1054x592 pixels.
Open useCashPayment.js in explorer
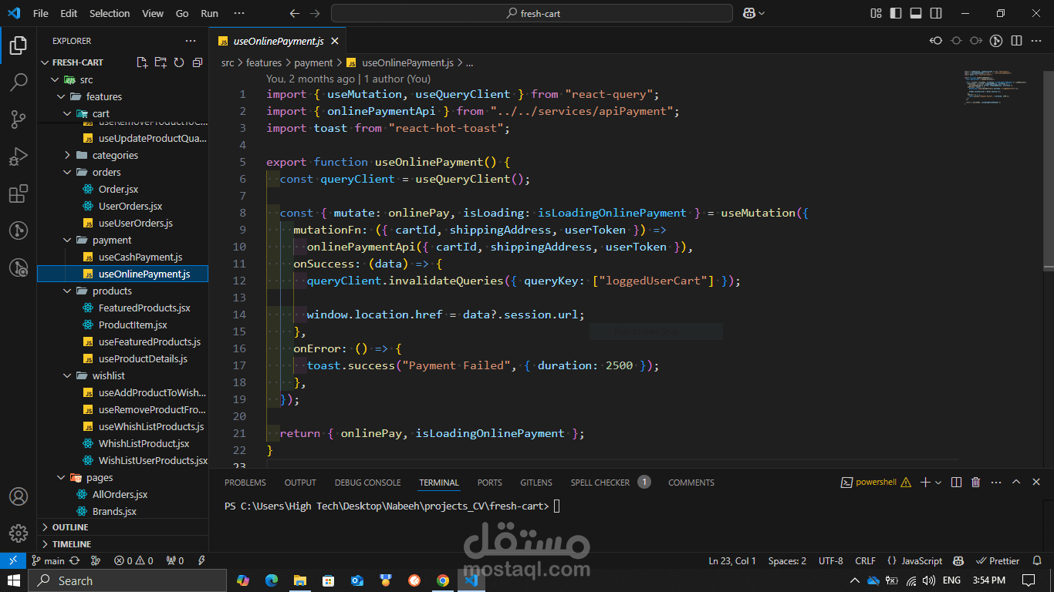[140, 257]
